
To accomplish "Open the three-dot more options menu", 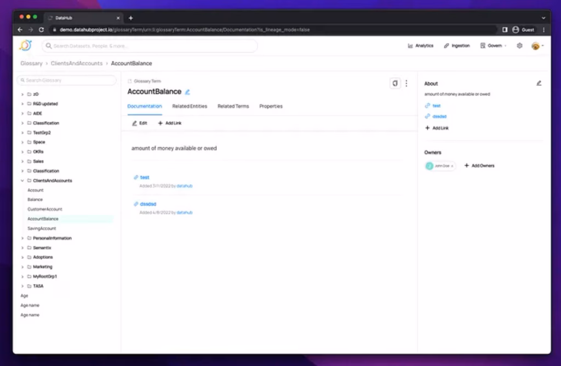I will click(x=407, y=83).
